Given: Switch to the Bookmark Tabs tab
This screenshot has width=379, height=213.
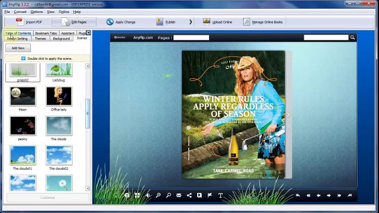Looking at the screenshot, I should click(x=46, y=33).
